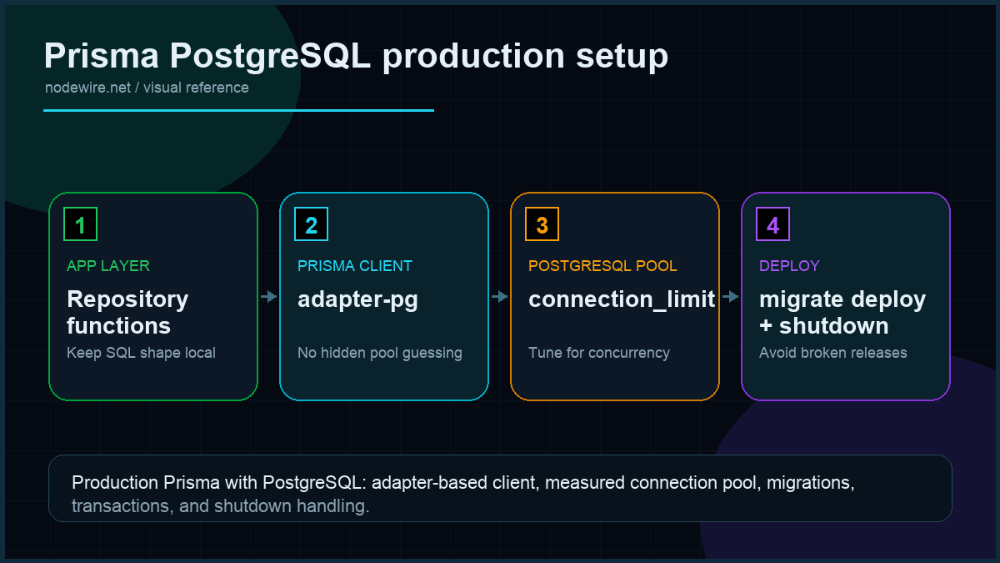Select the 'PRISMA CLIENT' label
This screenshot has height=563, width=1000.
355,266
